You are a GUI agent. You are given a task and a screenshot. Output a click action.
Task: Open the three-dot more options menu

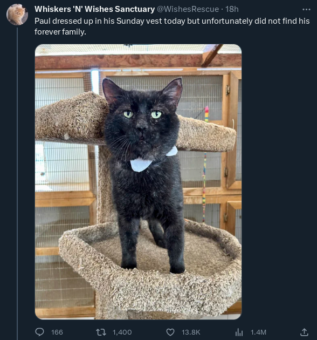[x=306, y=9]
